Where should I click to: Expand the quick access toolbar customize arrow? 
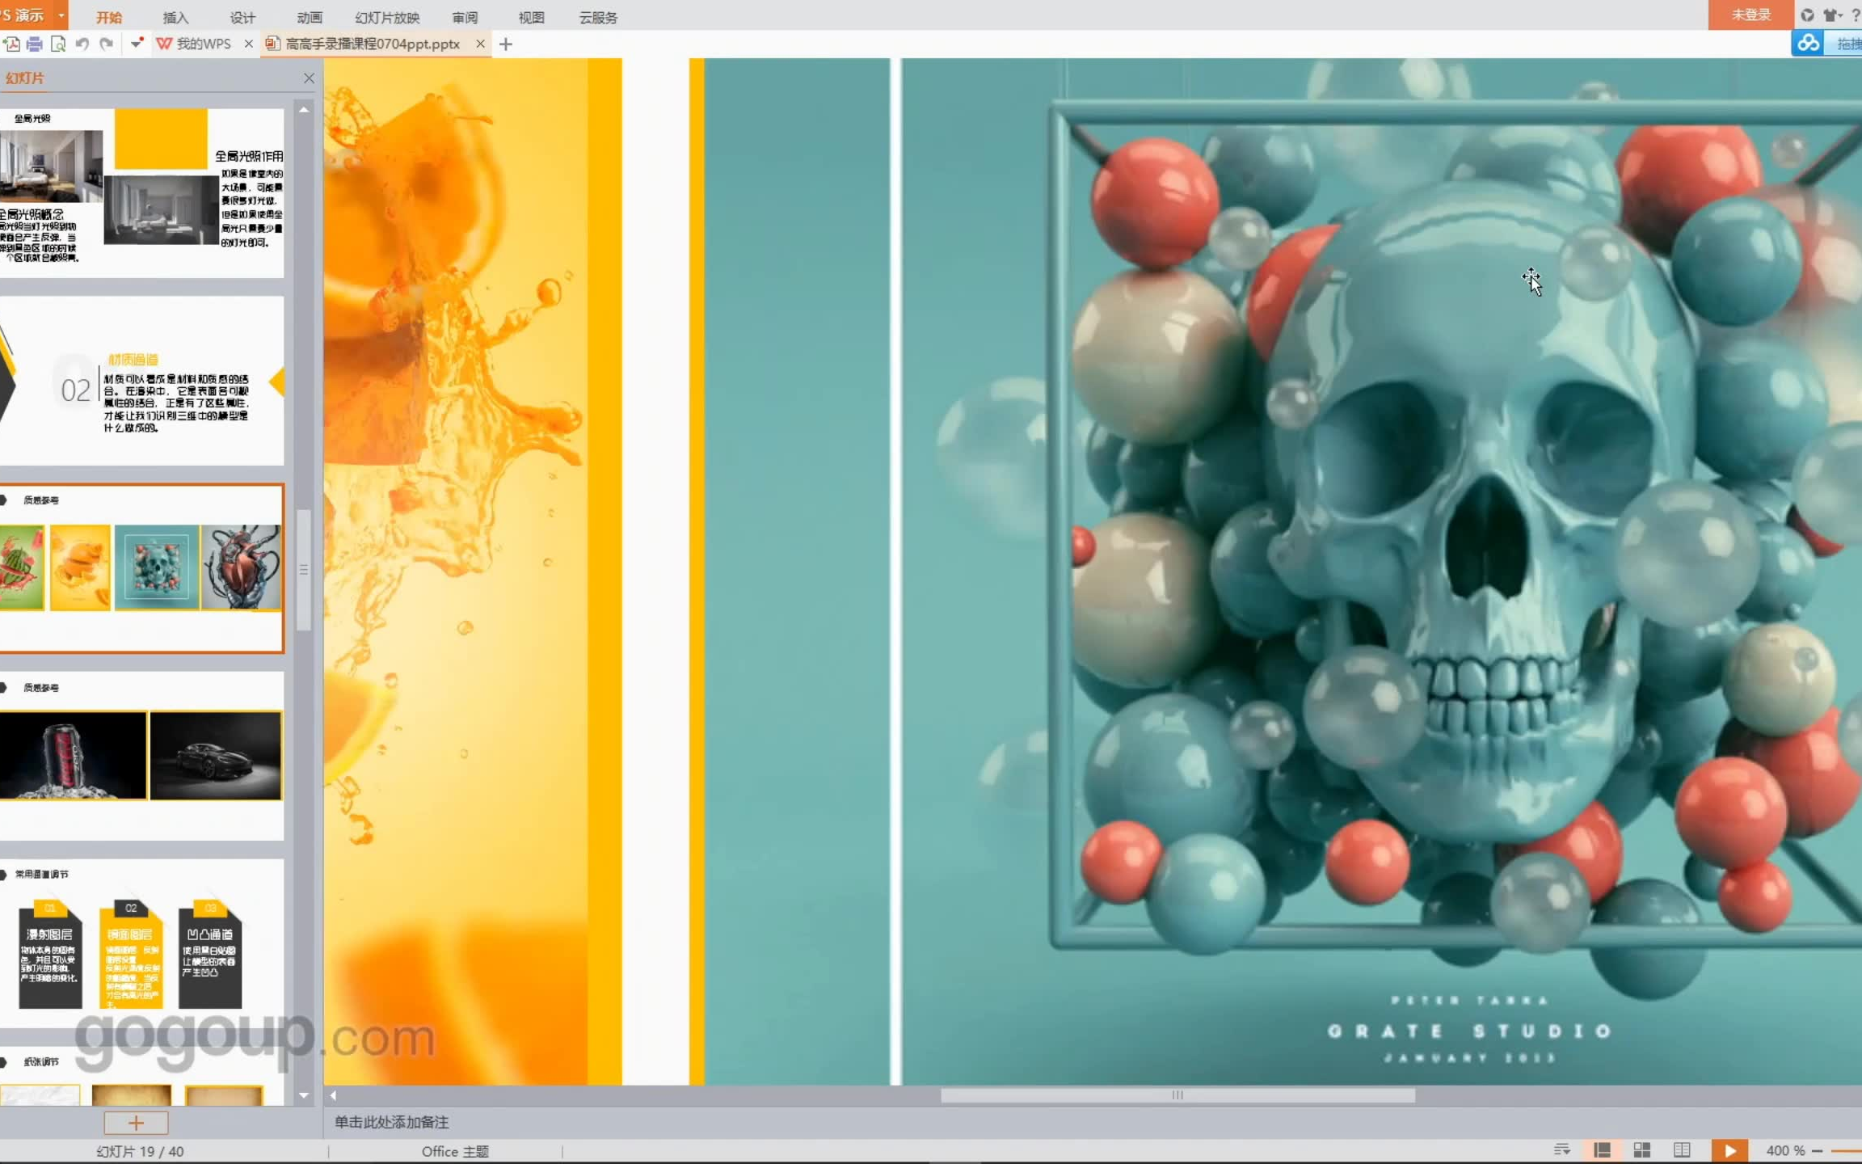pos(137,44)
